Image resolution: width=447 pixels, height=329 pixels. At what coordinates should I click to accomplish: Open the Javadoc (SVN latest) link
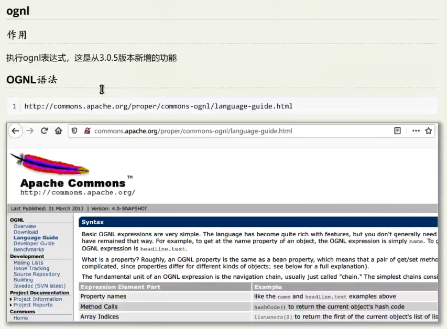point(40,286)
